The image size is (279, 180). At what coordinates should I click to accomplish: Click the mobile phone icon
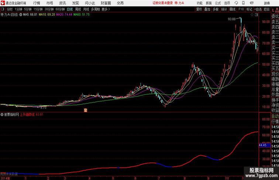click(243, 3)
